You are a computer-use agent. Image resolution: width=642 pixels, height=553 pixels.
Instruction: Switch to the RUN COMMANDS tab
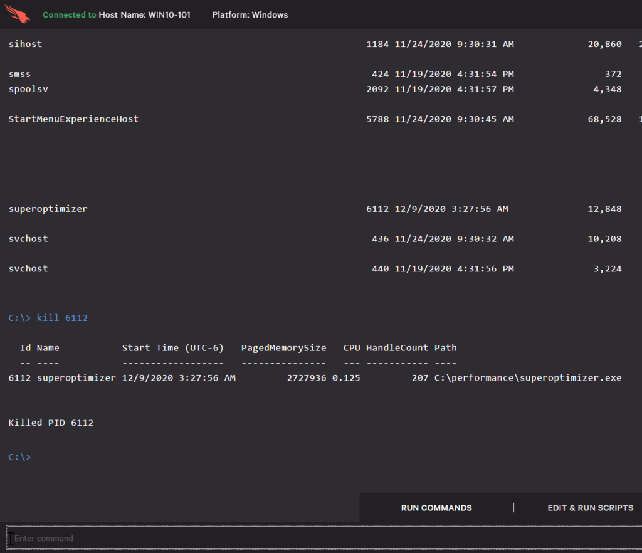(x=436, y=508)
